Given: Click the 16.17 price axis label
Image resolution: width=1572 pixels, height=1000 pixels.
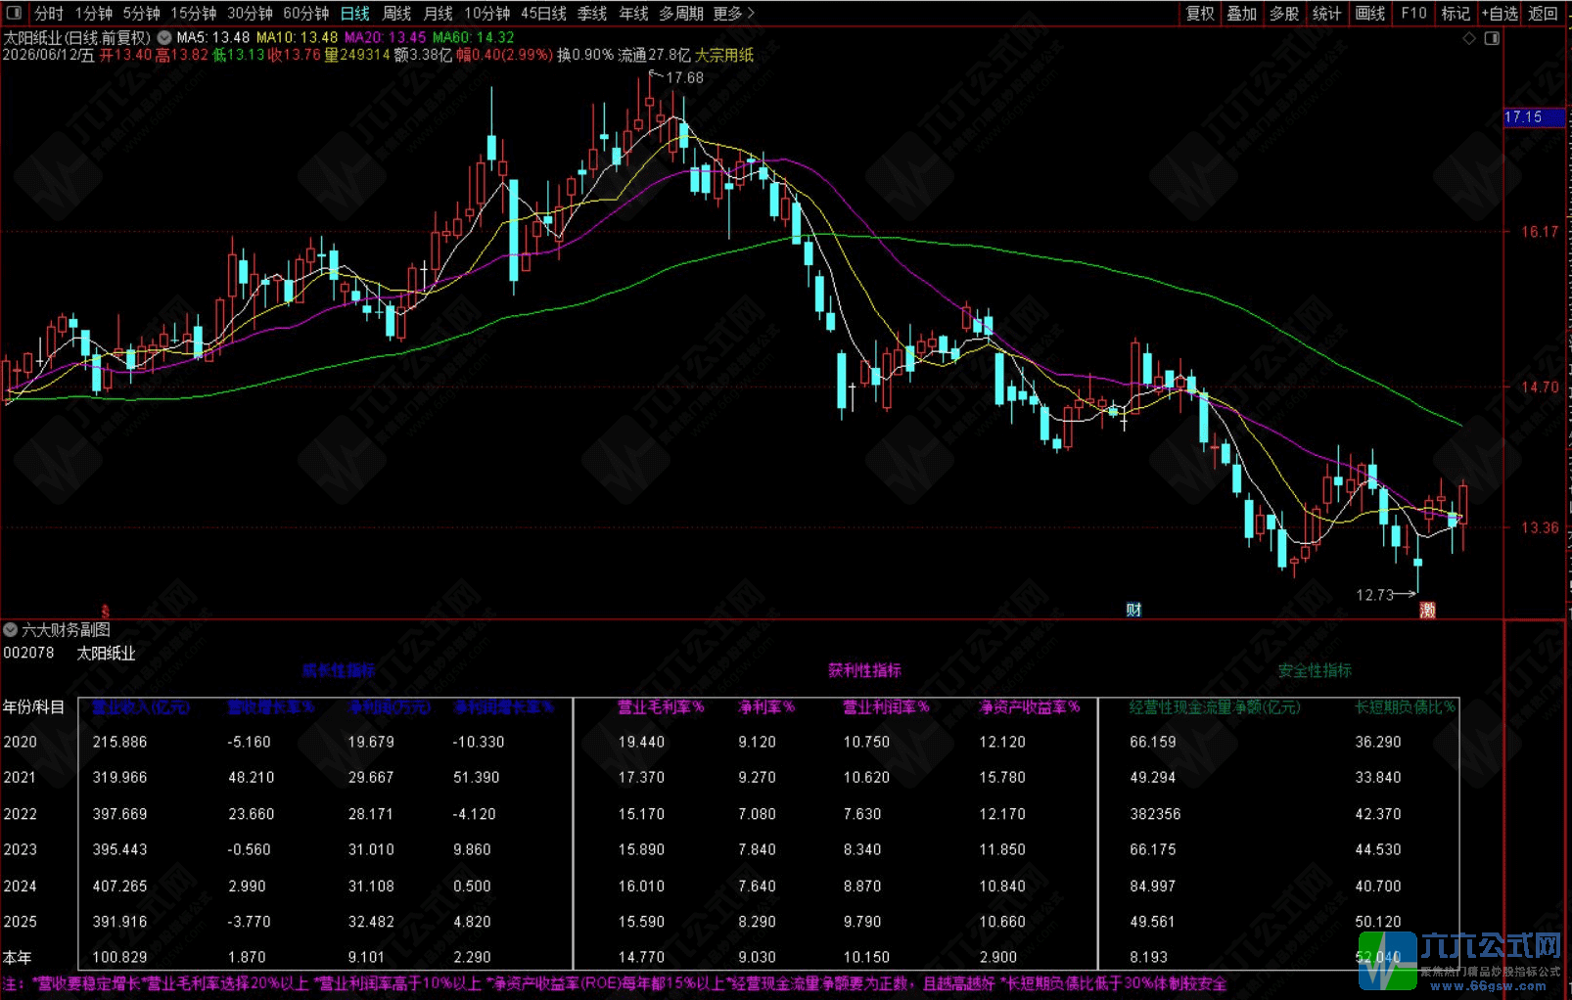Looking at the screenshot, I should tap(1540, 232).
